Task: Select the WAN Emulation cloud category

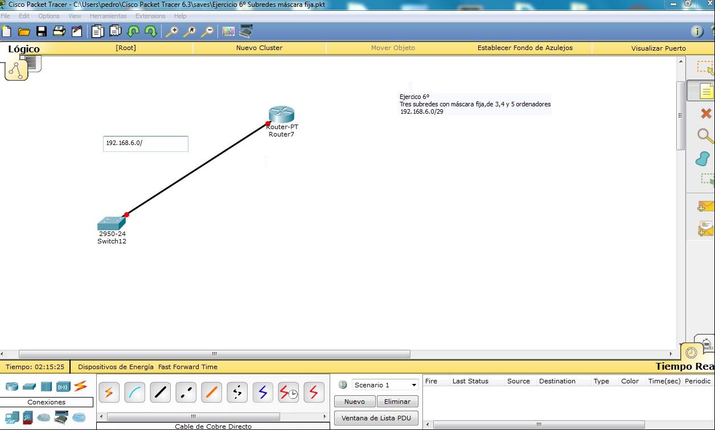Action: [44, 418]
